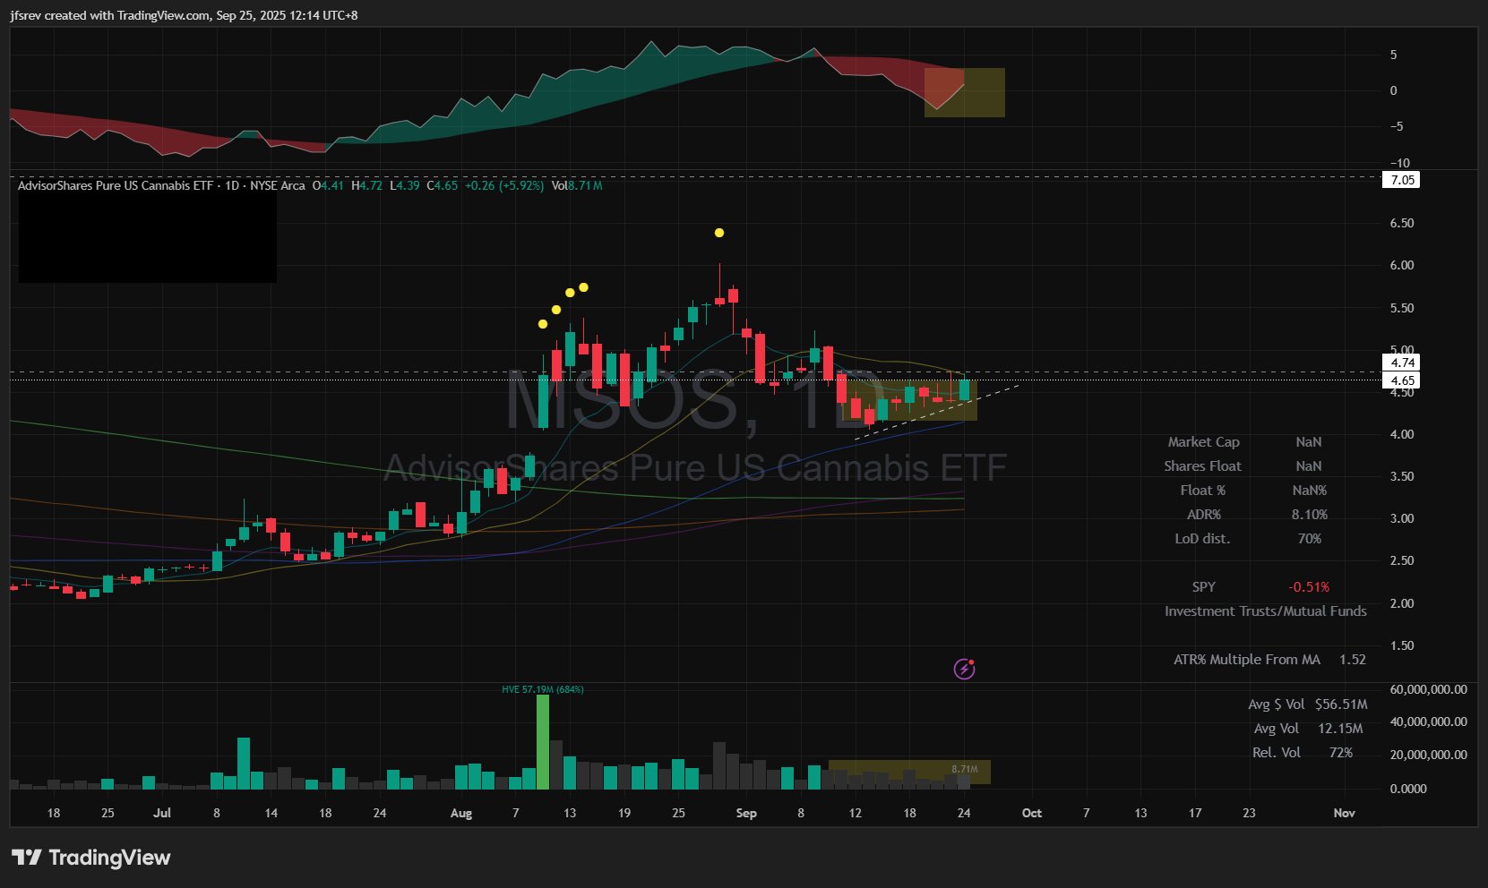Click the 7.05 price label

click(1402, 180)
